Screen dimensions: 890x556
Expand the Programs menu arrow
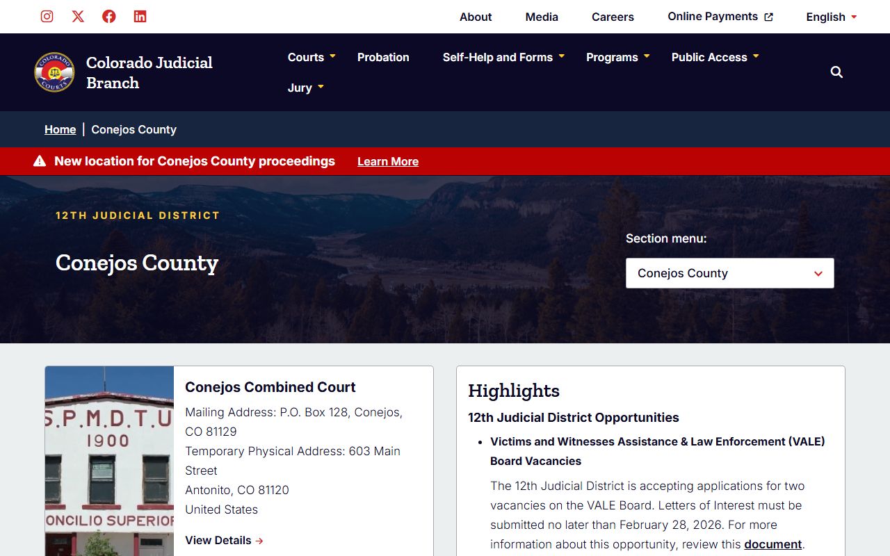(647, 56)
